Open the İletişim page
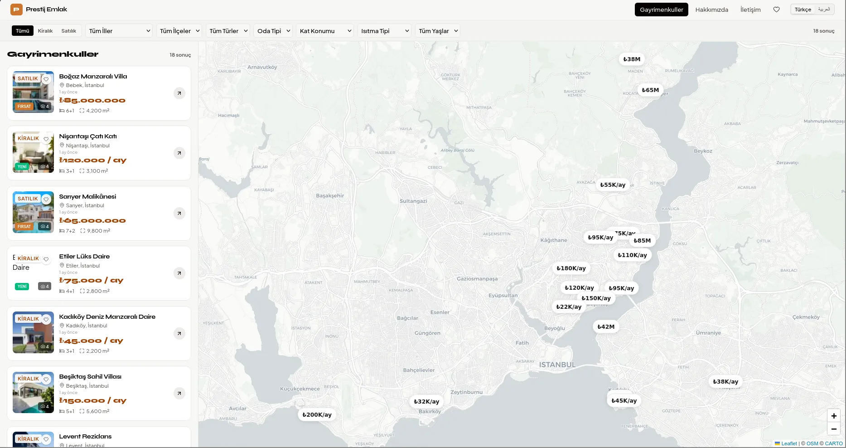This screenshot has width=846, height=448. tap(750, 10)
